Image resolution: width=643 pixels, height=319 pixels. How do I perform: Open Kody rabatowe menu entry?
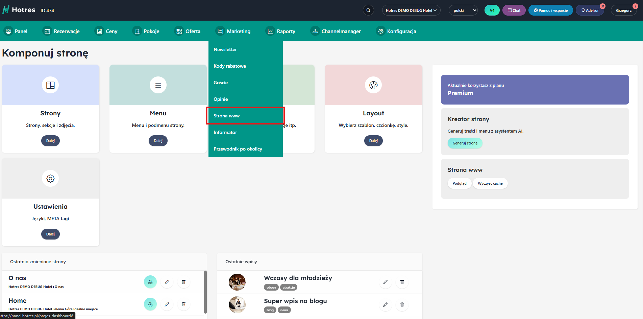point(230,66)
